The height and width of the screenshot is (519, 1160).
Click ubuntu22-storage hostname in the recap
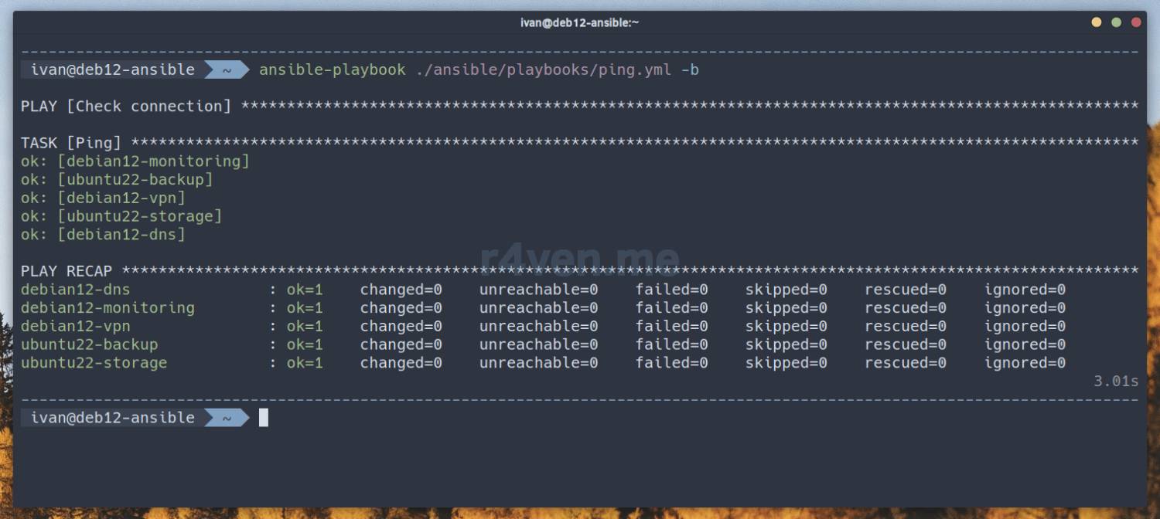tap(94, 363)
